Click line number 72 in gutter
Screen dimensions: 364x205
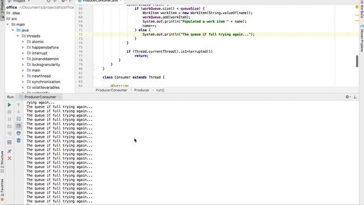point(80,34)
